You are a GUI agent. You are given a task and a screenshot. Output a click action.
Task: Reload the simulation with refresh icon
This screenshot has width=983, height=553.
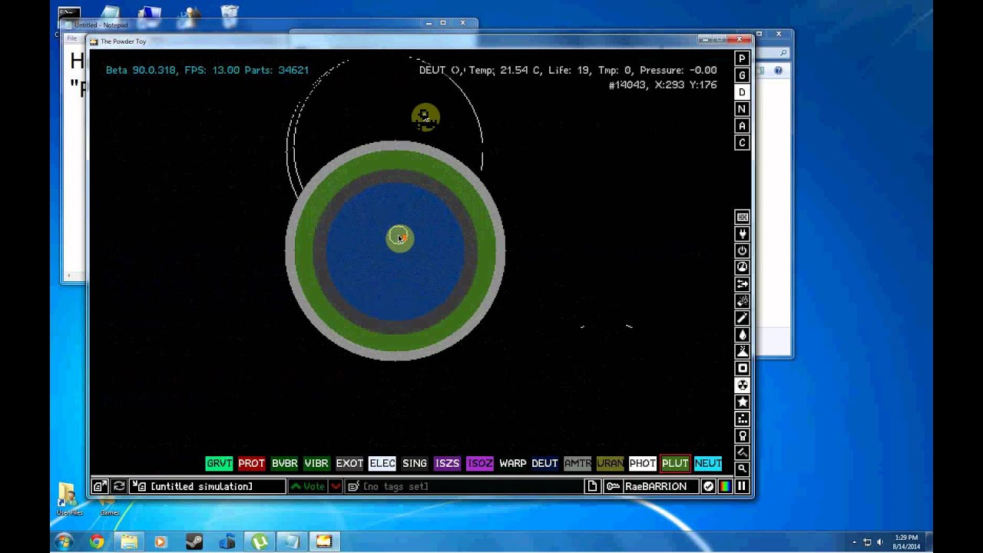[x=119, y=486]
